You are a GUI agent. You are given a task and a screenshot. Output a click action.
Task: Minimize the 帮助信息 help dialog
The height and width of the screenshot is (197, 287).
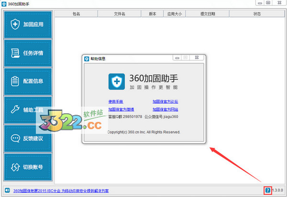[x=177, y=58]
